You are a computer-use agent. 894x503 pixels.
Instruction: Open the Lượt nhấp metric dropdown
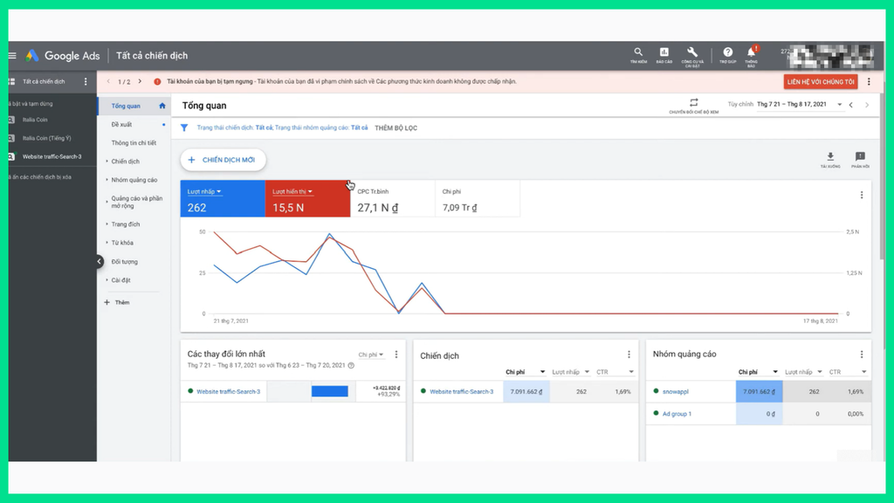(204, 191)
